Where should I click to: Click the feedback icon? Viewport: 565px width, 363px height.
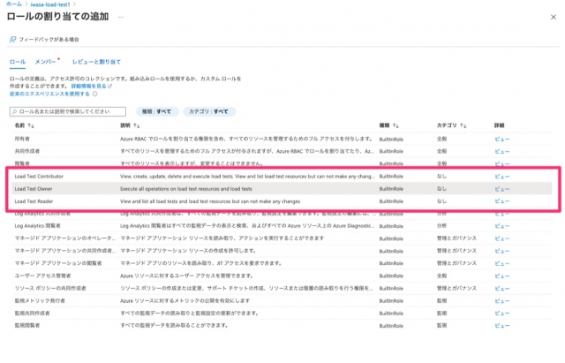[12, 39]
